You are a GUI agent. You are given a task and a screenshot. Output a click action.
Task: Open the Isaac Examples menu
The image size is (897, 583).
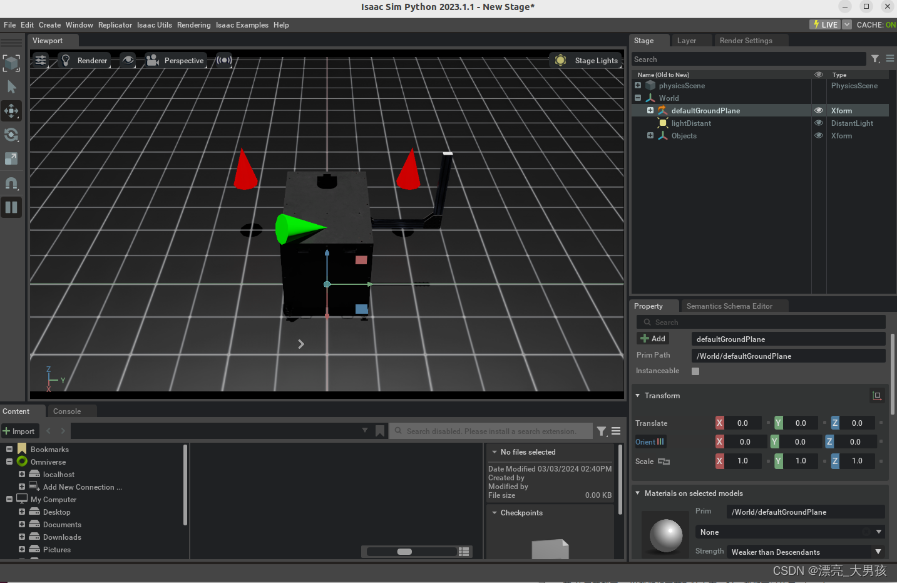(x=242, y=25)
